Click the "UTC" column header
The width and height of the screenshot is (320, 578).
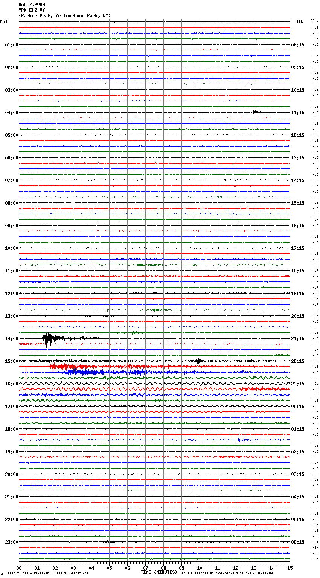coord(299,21)
